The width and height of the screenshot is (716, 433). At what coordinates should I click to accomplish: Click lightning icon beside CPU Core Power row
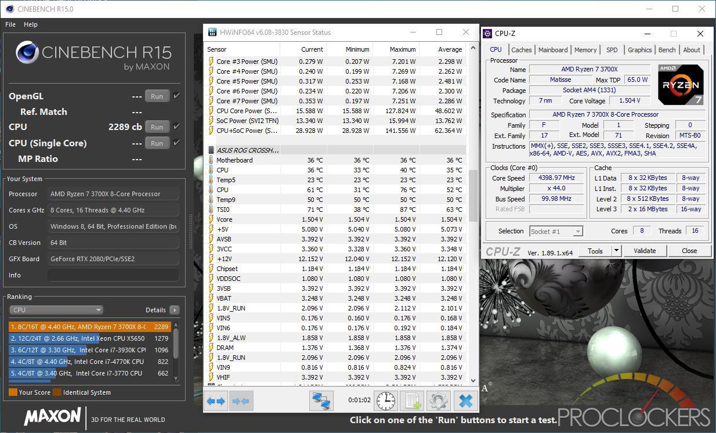[x=211, y=111]
